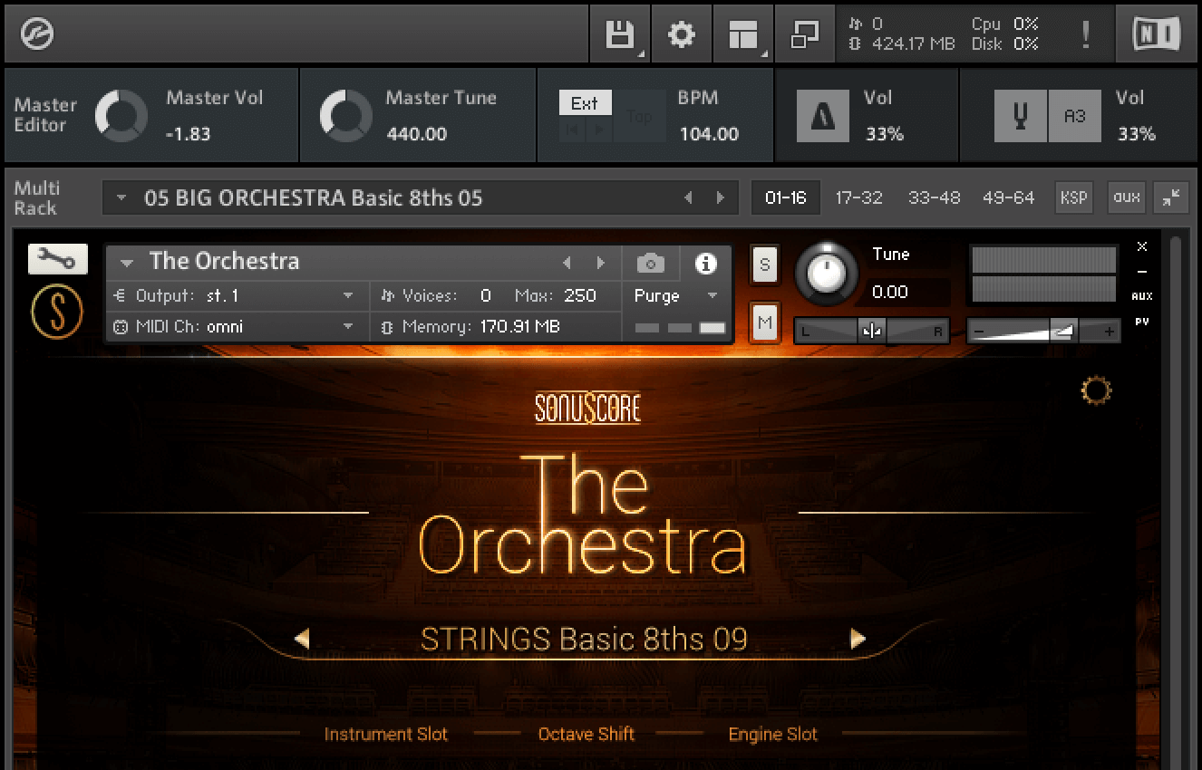The width and height of the screenshot is (1202, 770).
Task: Click the A3 reference pitch button
Action: 1075,116
